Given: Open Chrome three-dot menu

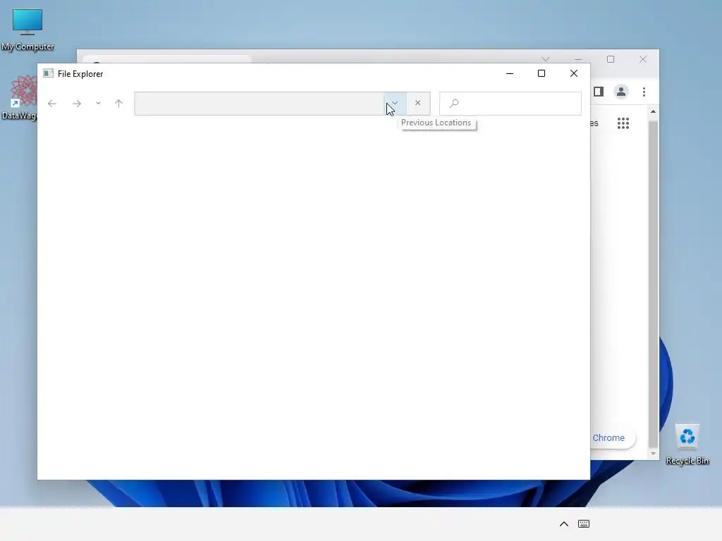Looking at the screenshot, I should (x=644, y=92).
